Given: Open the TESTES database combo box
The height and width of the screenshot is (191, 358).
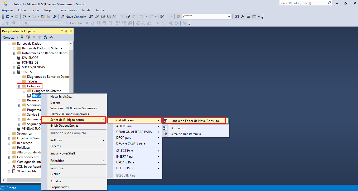Looking at the screenshot, I should point(40,23).
